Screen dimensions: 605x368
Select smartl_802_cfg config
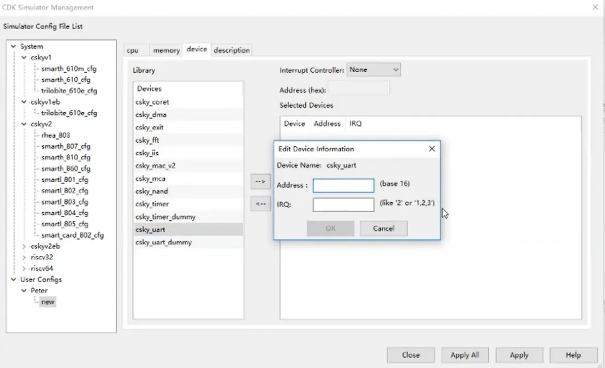pos(64,191)
